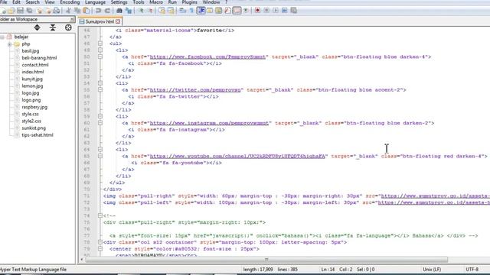
Task: Toggle synchronized horizontal scrolling
Action: [171, 11]
